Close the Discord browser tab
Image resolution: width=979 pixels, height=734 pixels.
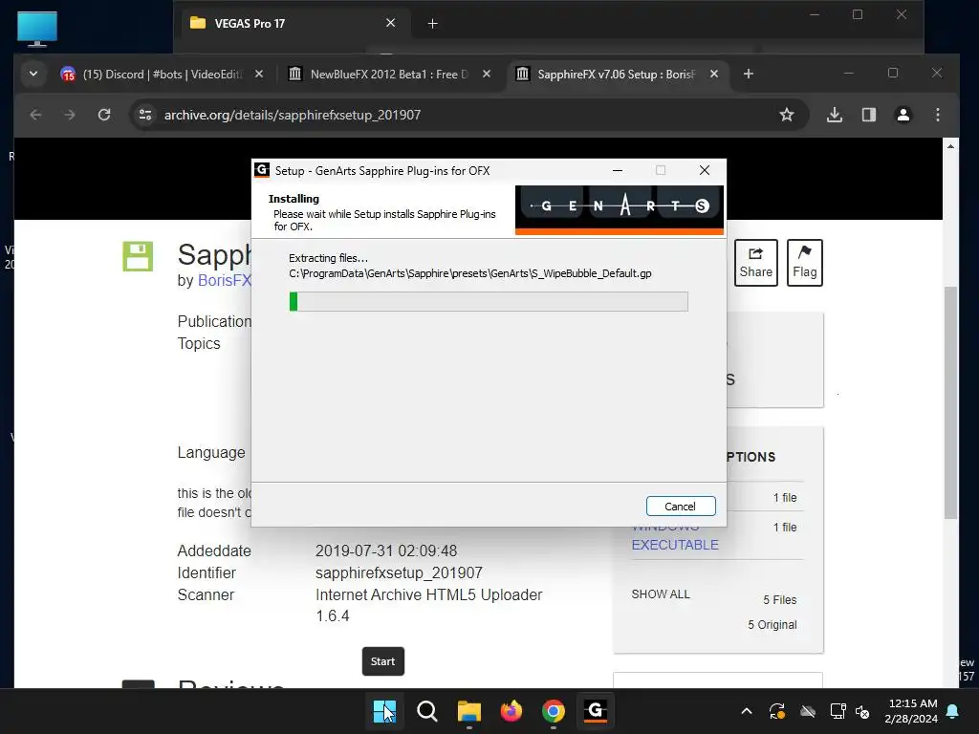coord(259,75)
